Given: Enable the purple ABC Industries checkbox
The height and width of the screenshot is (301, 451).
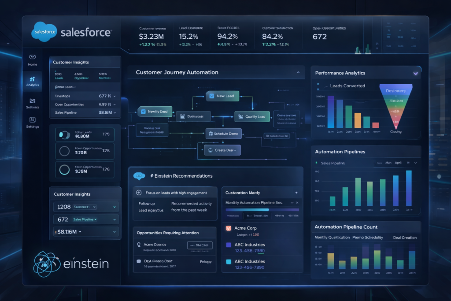Looking at the screenshot, I should click(229, 245).
